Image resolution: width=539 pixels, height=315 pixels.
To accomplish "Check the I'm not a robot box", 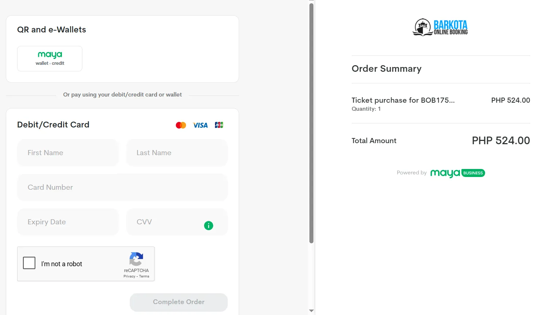I will tap(29, 263).
